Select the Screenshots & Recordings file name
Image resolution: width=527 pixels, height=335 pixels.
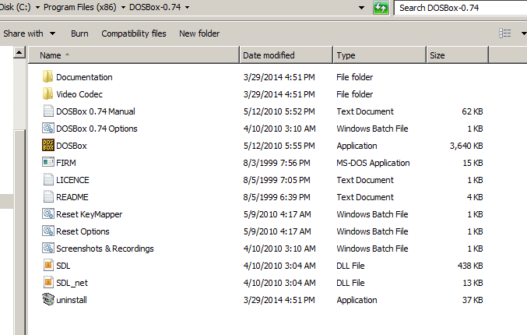point(105,249)
